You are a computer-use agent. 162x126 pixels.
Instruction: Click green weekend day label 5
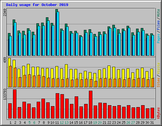click(x=29, y=123)
